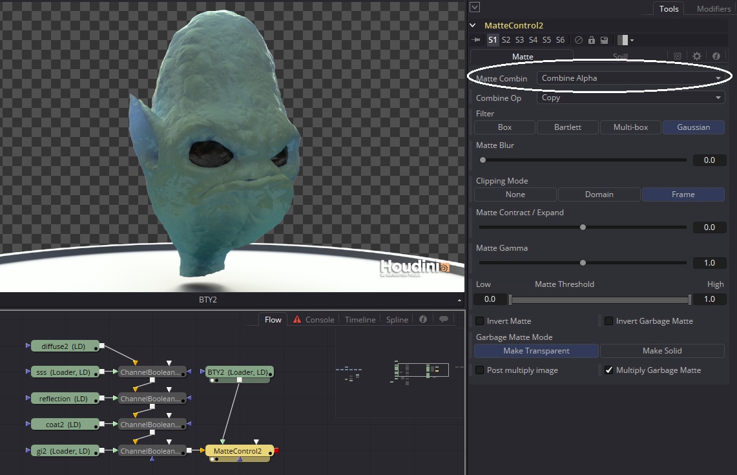Open the Timeline tab in the Flow area
737x475 pixels.
(360, 319)
